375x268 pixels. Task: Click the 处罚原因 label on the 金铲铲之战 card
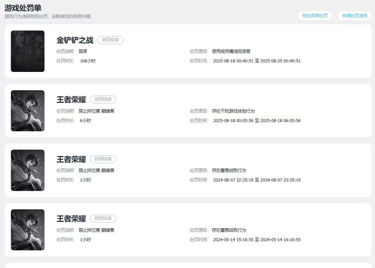tap(198, 51)
